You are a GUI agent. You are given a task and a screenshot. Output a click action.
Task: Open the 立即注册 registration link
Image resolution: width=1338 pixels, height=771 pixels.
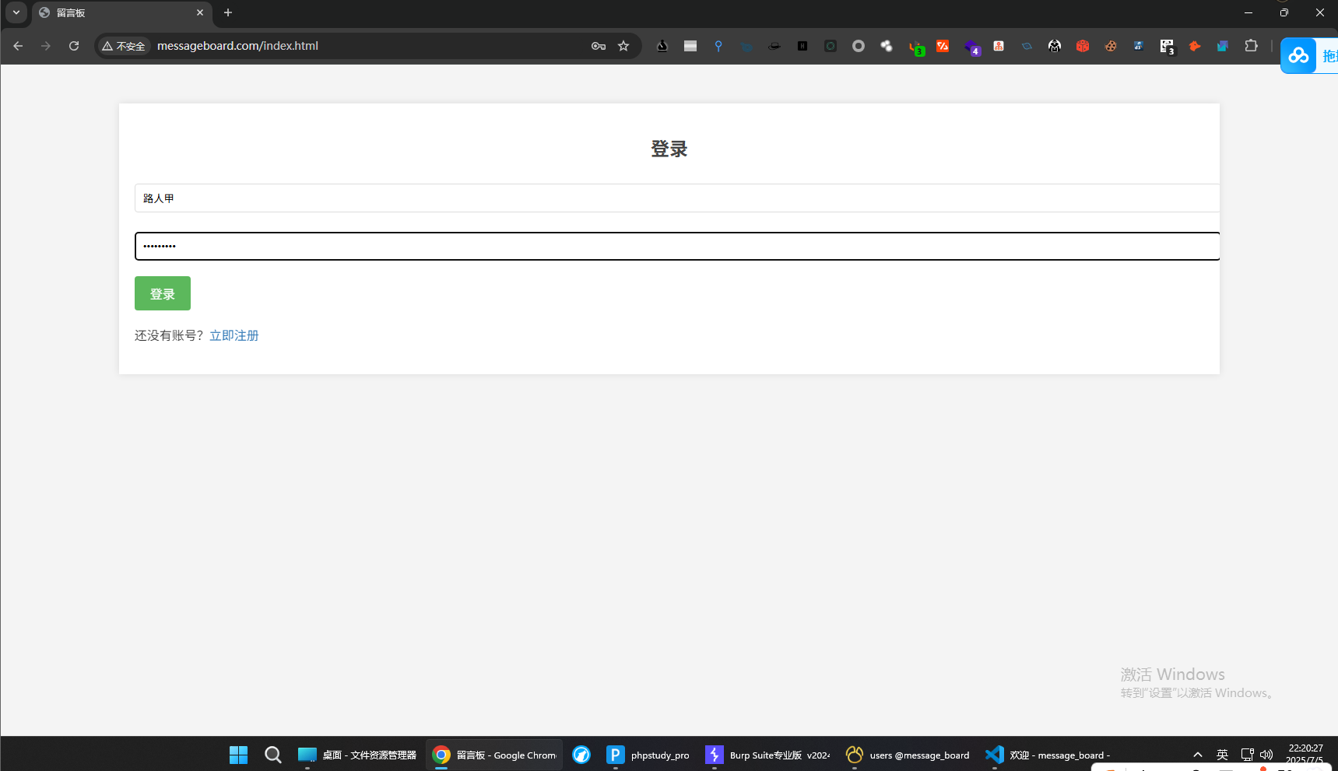point(234,335)
